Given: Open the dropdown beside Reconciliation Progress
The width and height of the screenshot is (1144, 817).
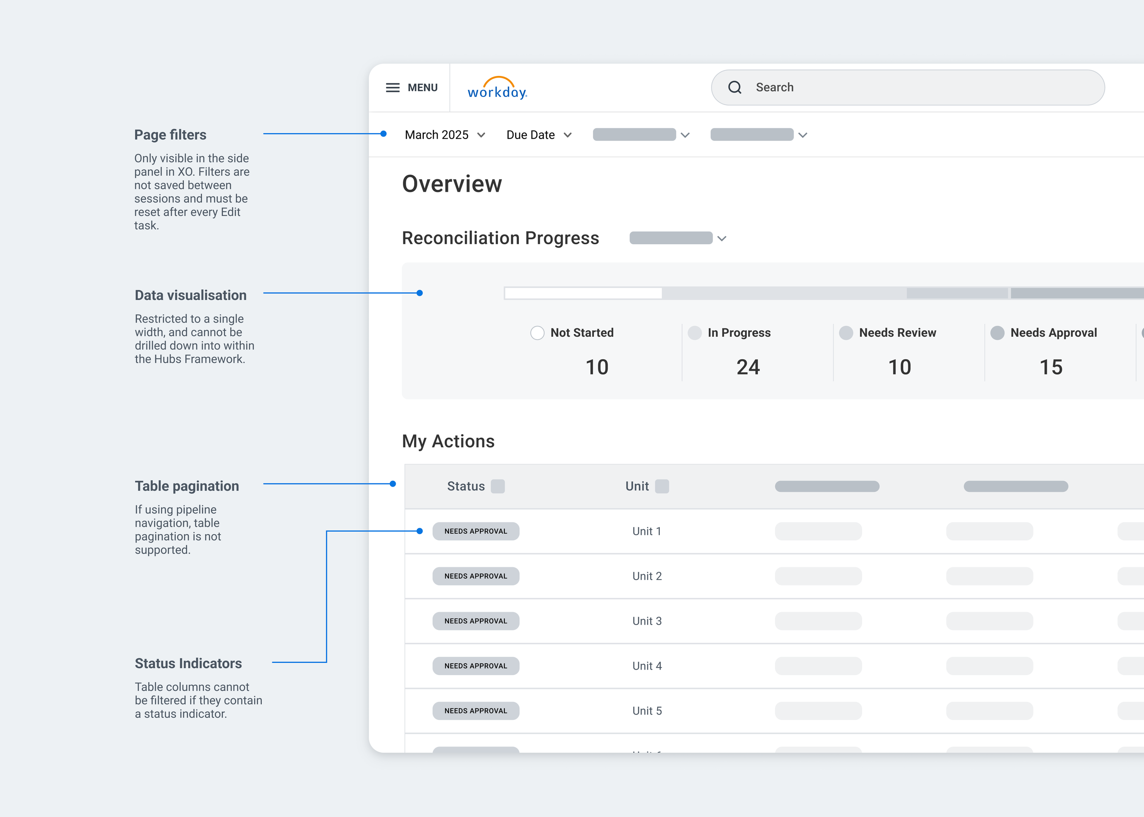Looking at the screenshot, I should point(722,238).
